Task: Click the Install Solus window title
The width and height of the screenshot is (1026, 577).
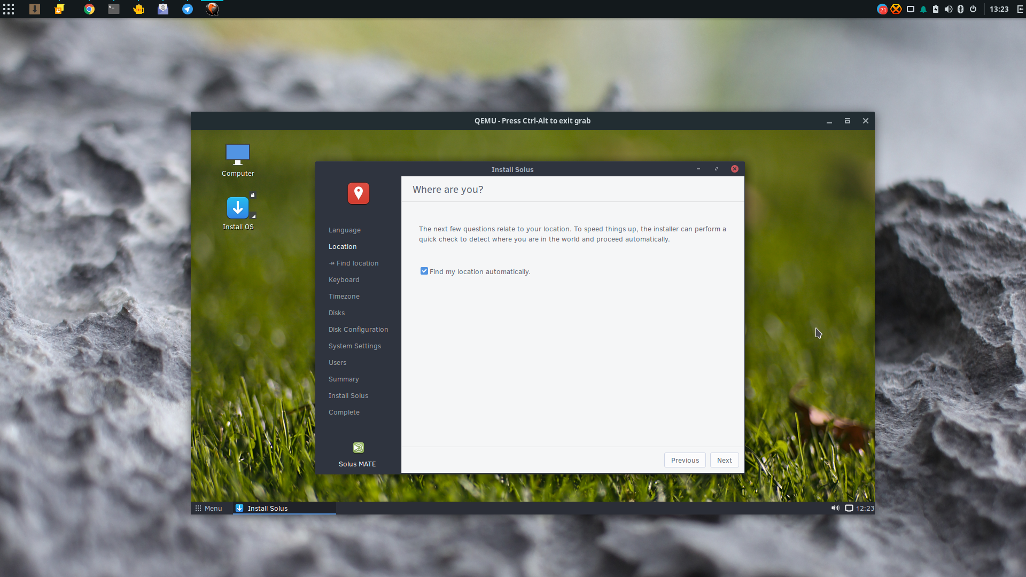Action: pyautogui.click(x=512, y=169)
